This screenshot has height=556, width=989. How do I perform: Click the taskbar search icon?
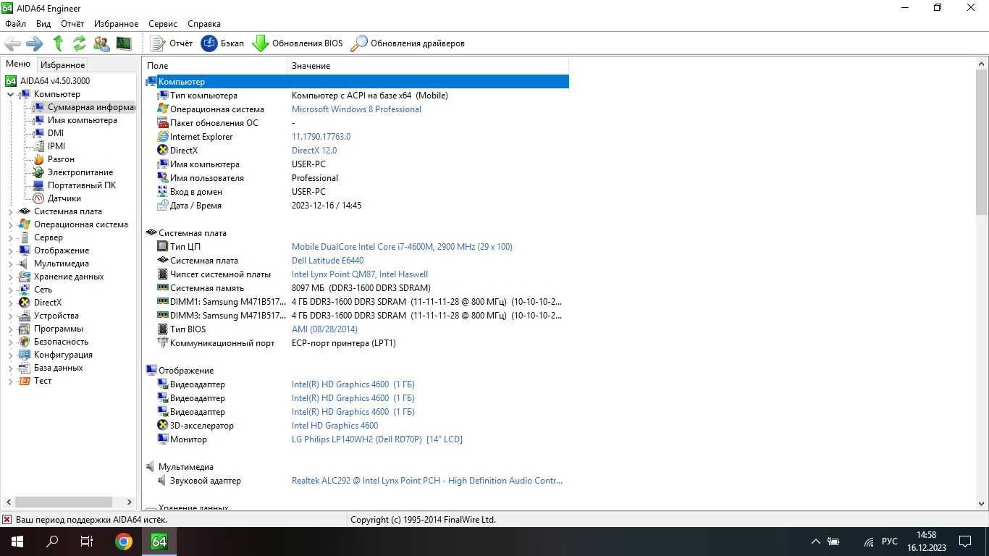52,542
